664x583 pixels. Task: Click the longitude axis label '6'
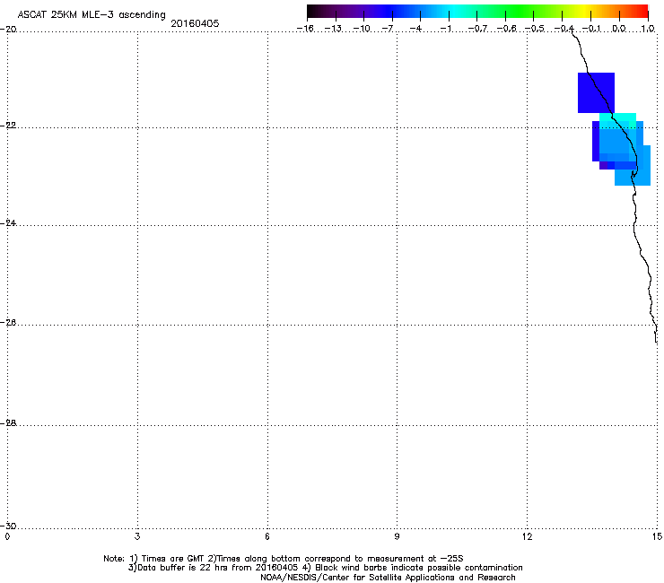(x=267, y=537)
